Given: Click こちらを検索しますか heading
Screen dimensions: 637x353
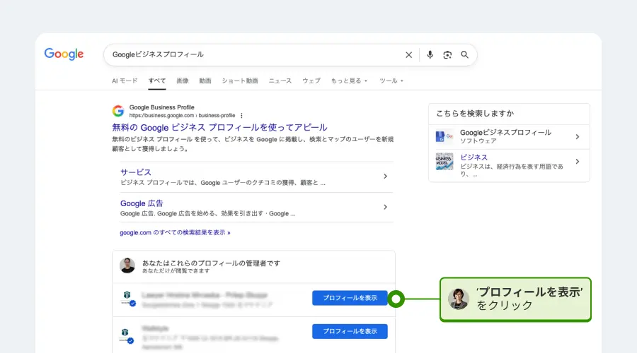Looking at the screenshot, I should tap(475, 114).
